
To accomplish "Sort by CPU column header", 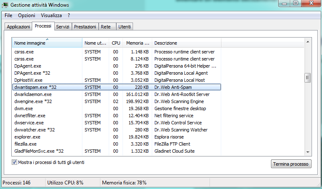I will click(116, 43).
